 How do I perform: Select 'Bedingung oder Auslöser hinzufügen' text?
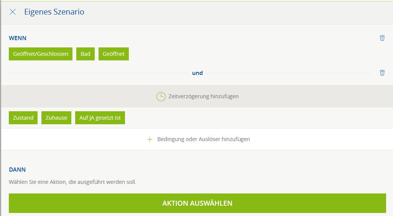[x=203, y=139]
